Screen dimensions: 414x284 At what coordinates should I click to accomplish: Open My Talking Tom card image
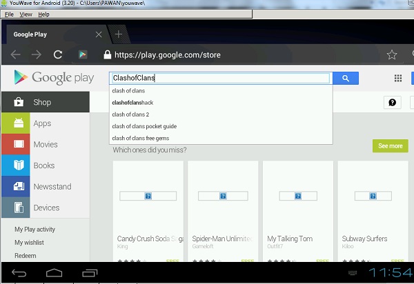click(298, 196)
